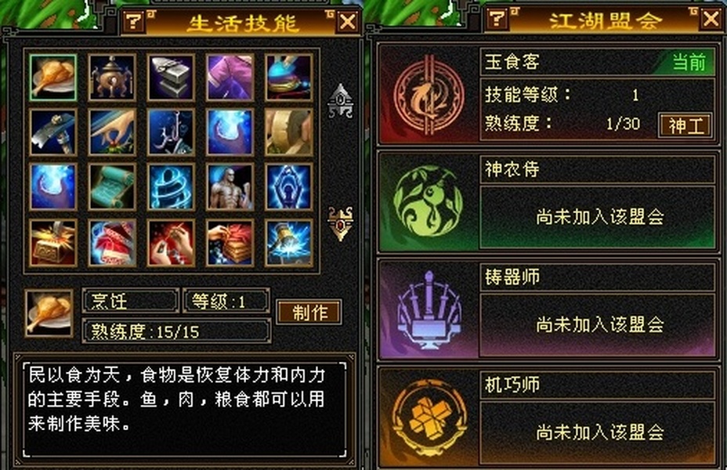Screen dimensions: 727x470
Task: Select the bronze incense cauldron skill icon
Action: [112, 77]
